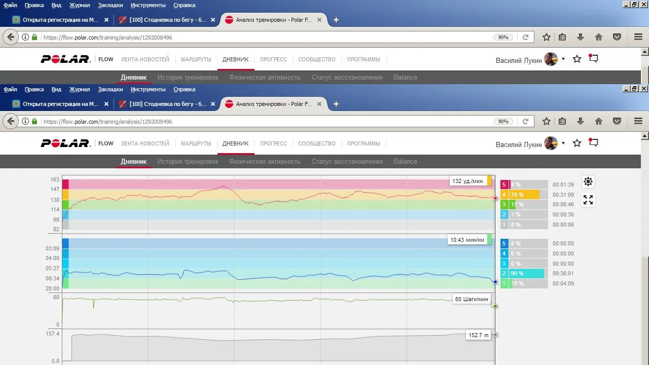Open ЛЕНТА НОВОСТЕЙ in lower window Polar nav

145,143
